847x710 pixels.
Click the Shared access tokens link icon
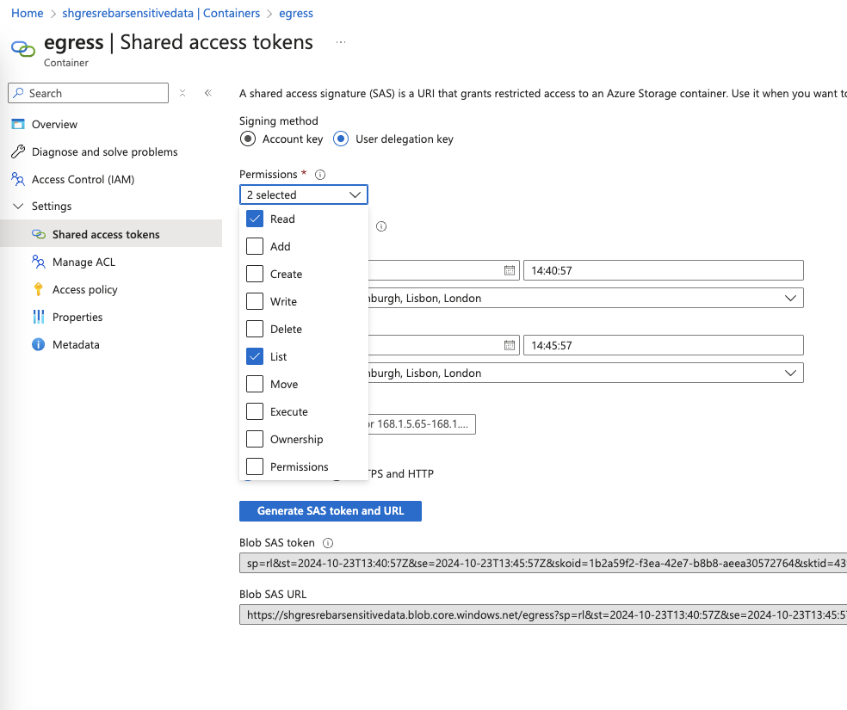[39, 234]
